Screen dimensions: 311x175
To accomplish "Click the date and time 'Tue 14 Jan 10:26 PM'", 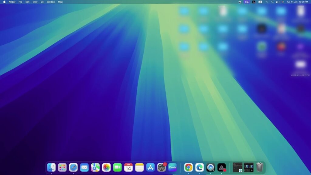I will pyautogui.click(x=297, y=2).
